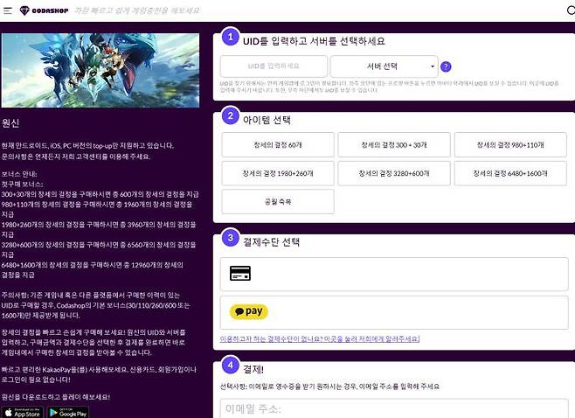Click the 아이템 선택 section heading
This screenshot has height=418, width=575.
[267, 120]
